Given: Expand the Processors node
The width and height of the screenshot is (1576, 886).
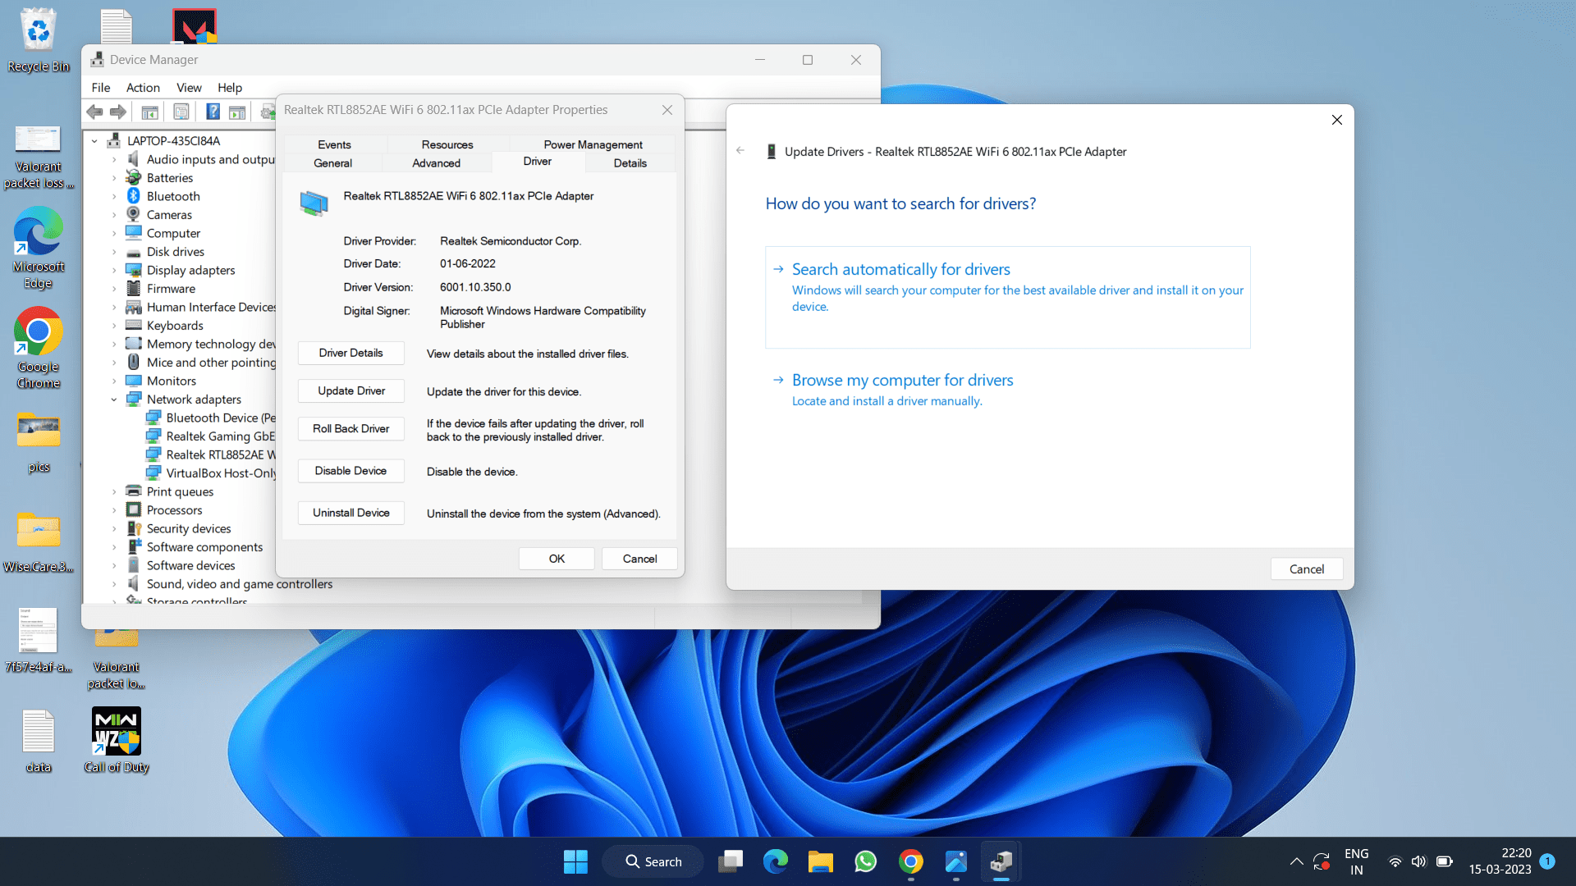Looking at the screenshot, I should [x=114, y=510].
